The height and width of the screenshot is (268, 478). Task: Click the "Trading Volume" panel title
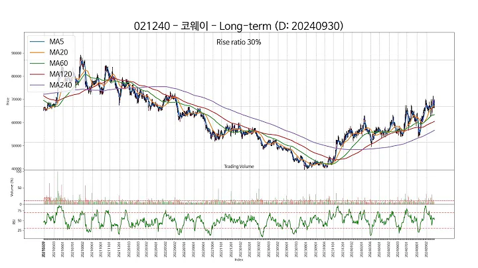coord(239,167)
